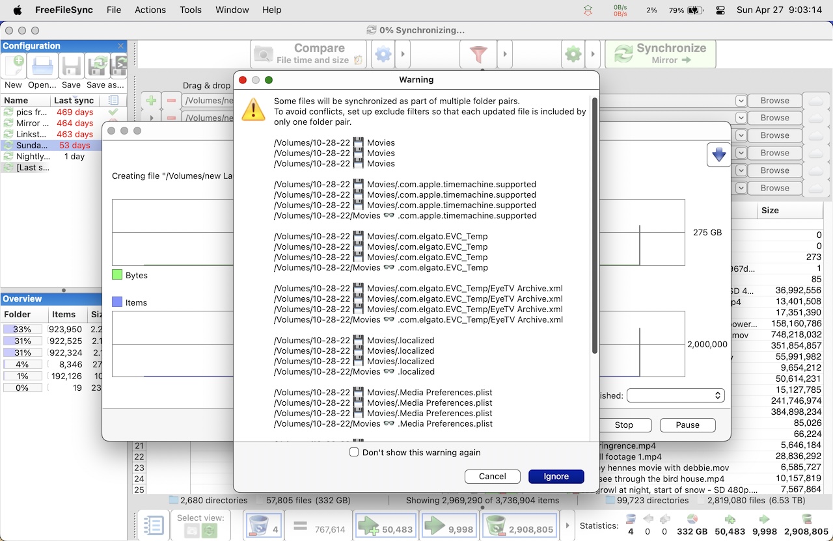
Task: Open the Window menu
Action: (x=232, y=10)
